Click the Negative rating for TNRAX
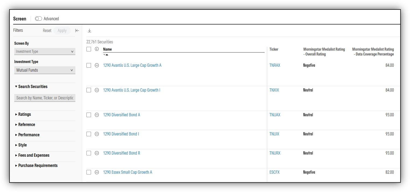The image size is (410, 192). pyautogui.click(x=309, y=65)
